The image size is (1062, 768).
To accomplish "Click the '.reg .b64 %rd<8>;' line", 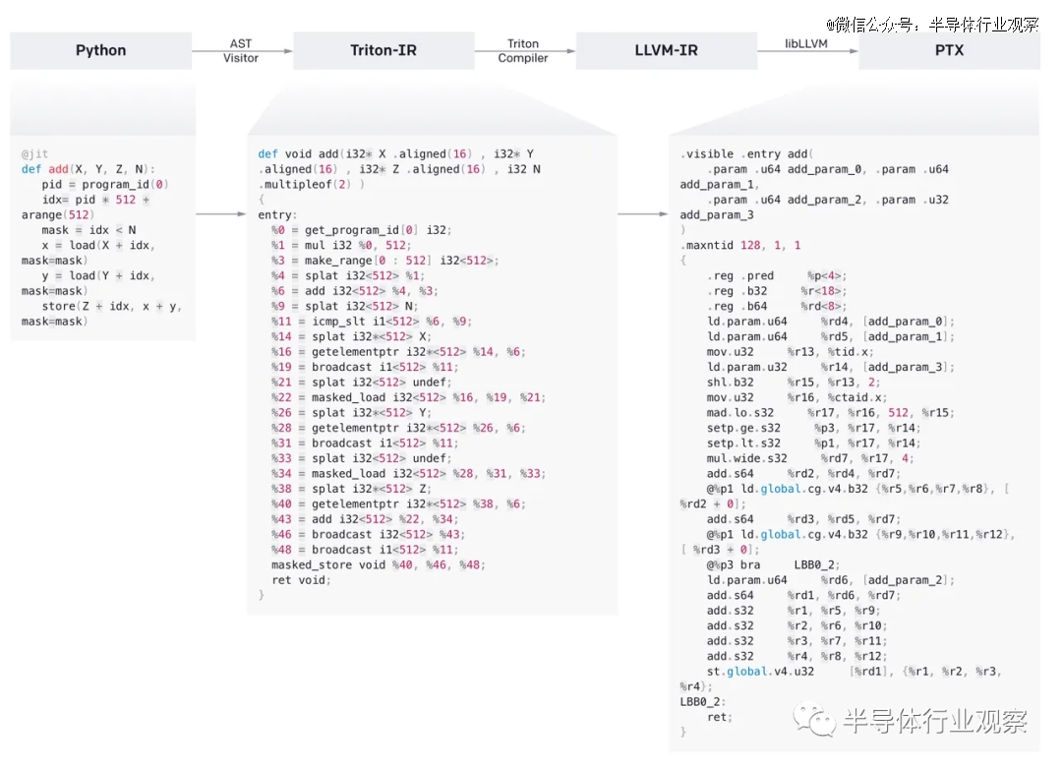I will pyautogui.click(x=777, y=306).
